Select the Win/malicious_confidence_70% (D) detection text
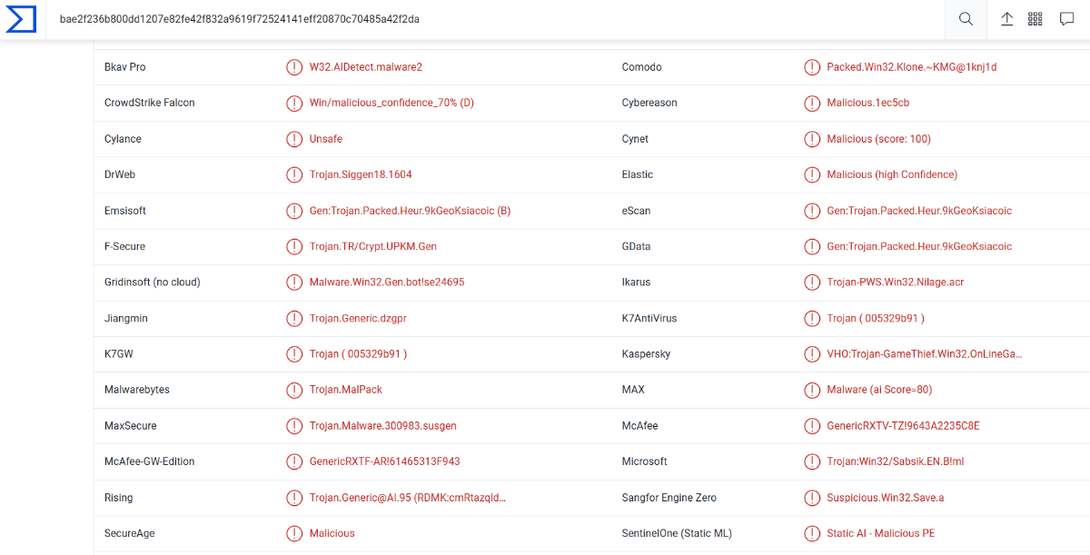This screenshot has height=555, width=1090. [x=391, y=103]
